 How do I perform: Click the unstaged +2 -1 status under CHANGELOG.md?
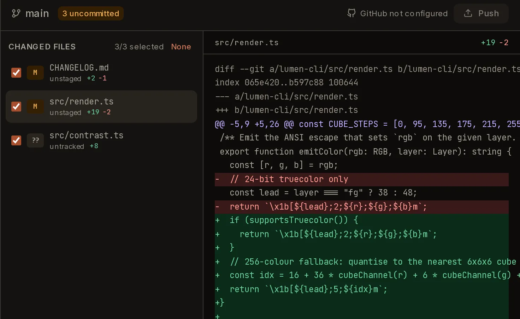(x=78, y=79)
